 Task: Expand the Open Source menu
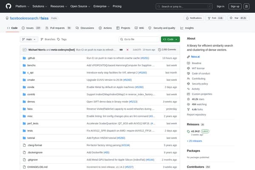pos(80,6)
